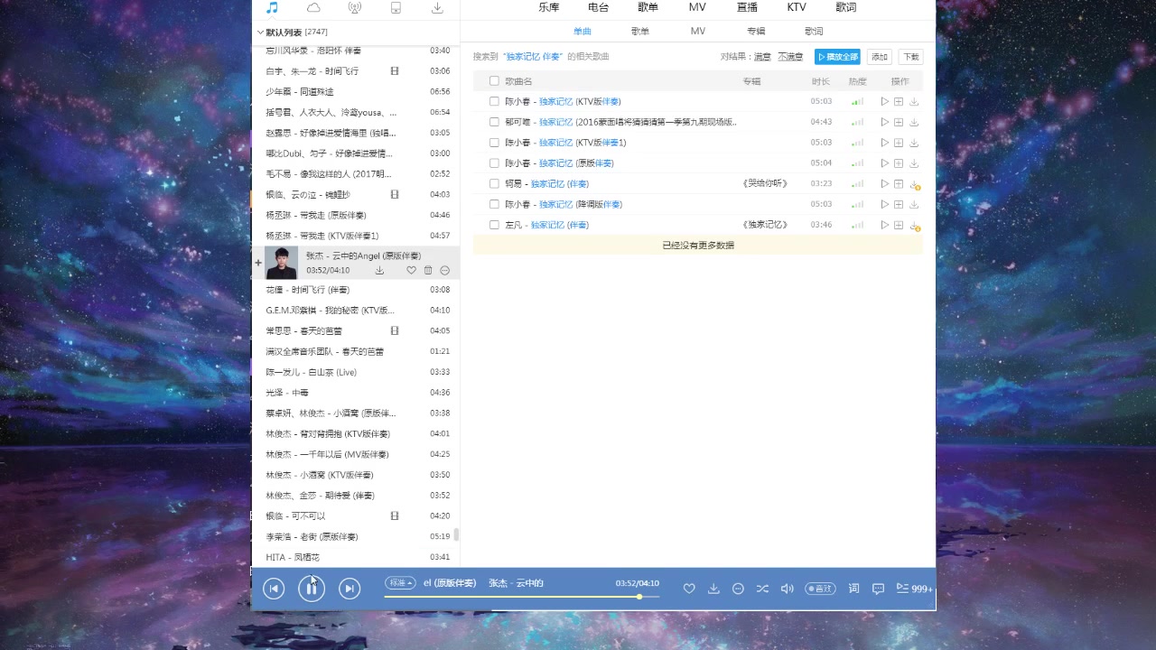Image resolution: width=1156 pixels, height=650 pixels.
Task: Check 陈小春 - 独家记忆 (KTV版伴奏) checkbox
Action: [x=494, y=101]
